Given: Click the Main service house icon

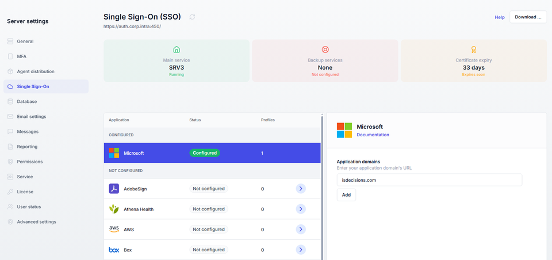Looking at the screenshot, I should [x=176, y=50].
